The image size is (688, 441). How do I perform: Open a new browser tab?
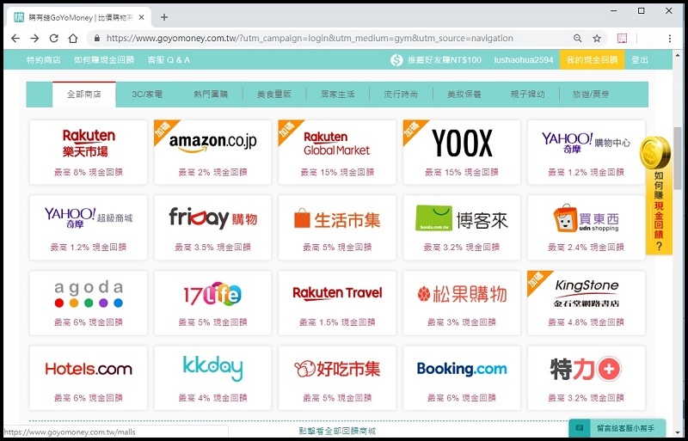(x=164, y=17)
